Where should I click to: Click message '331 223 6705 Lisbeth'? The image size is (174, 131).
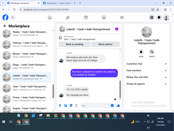(x=77, y=89)
